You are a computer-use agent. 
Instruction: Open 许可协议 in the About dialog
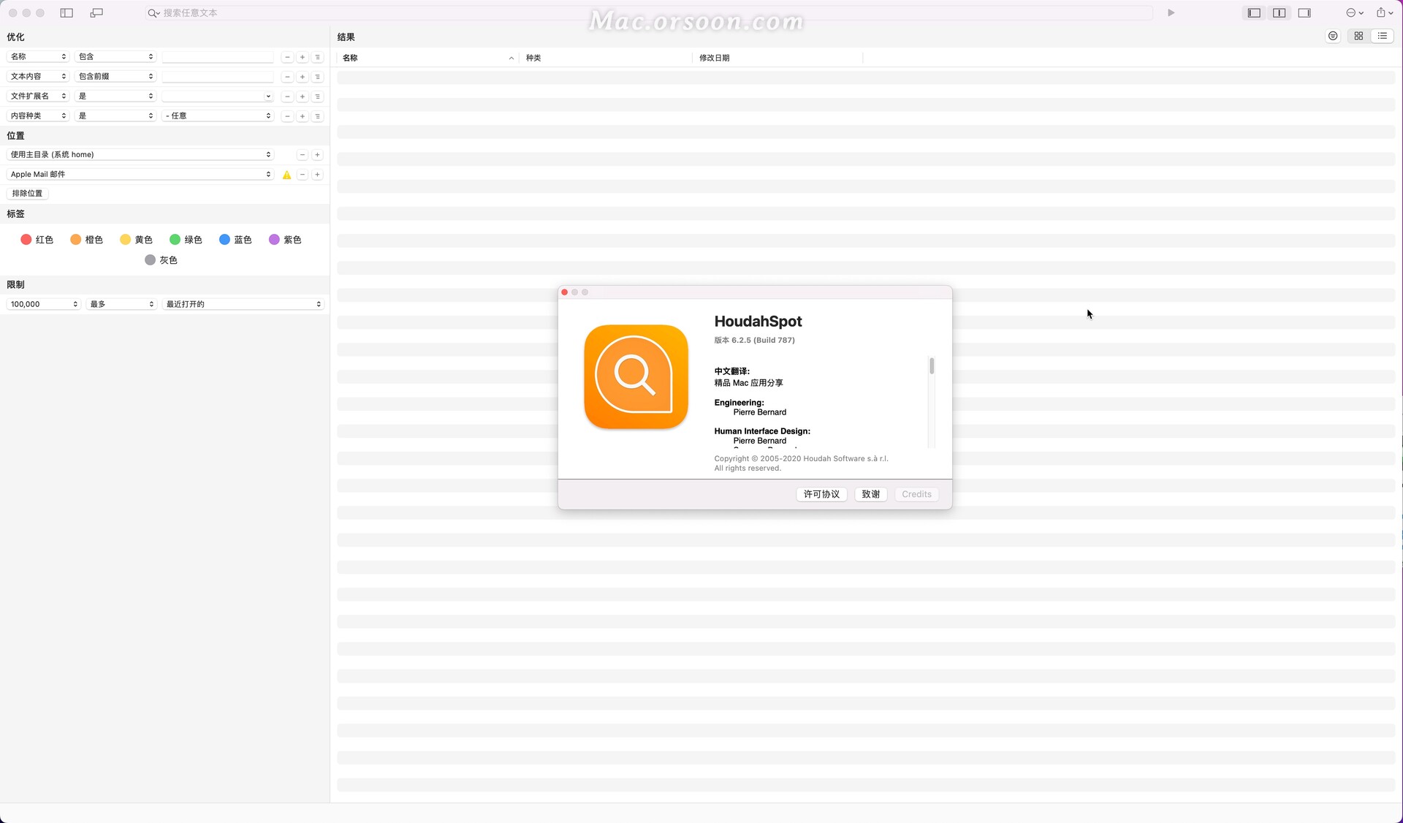click(821, 495)
